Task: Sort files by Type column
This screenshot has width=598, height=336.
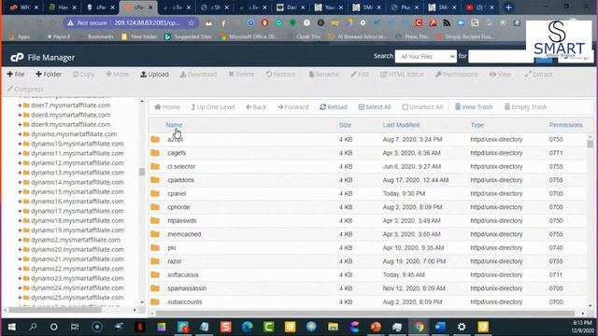Action: tap(477, 125)
